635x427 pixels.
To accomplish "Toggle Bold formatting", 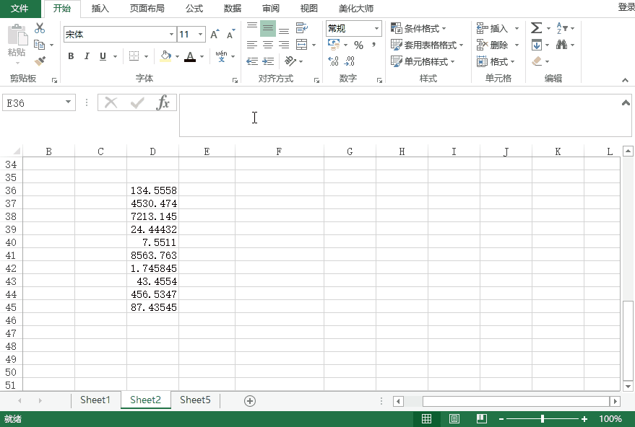I will click(x=71, y=56).
